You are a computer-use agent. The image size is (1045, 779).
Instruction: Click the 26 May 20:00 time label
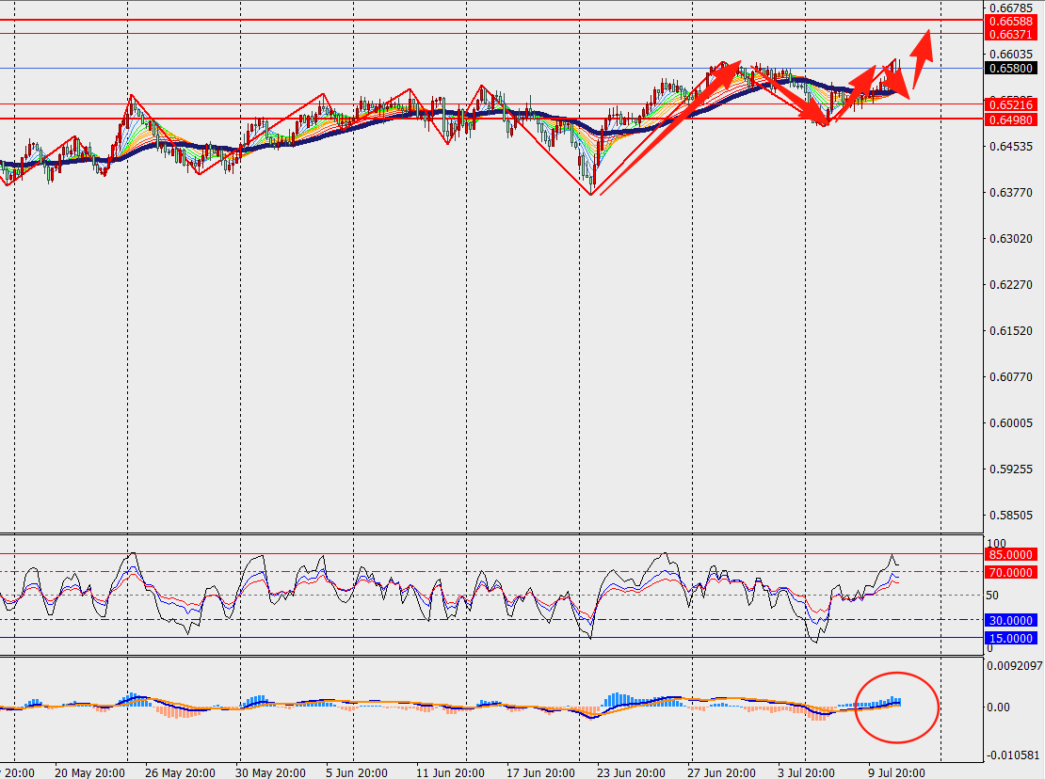coord(180,773)
